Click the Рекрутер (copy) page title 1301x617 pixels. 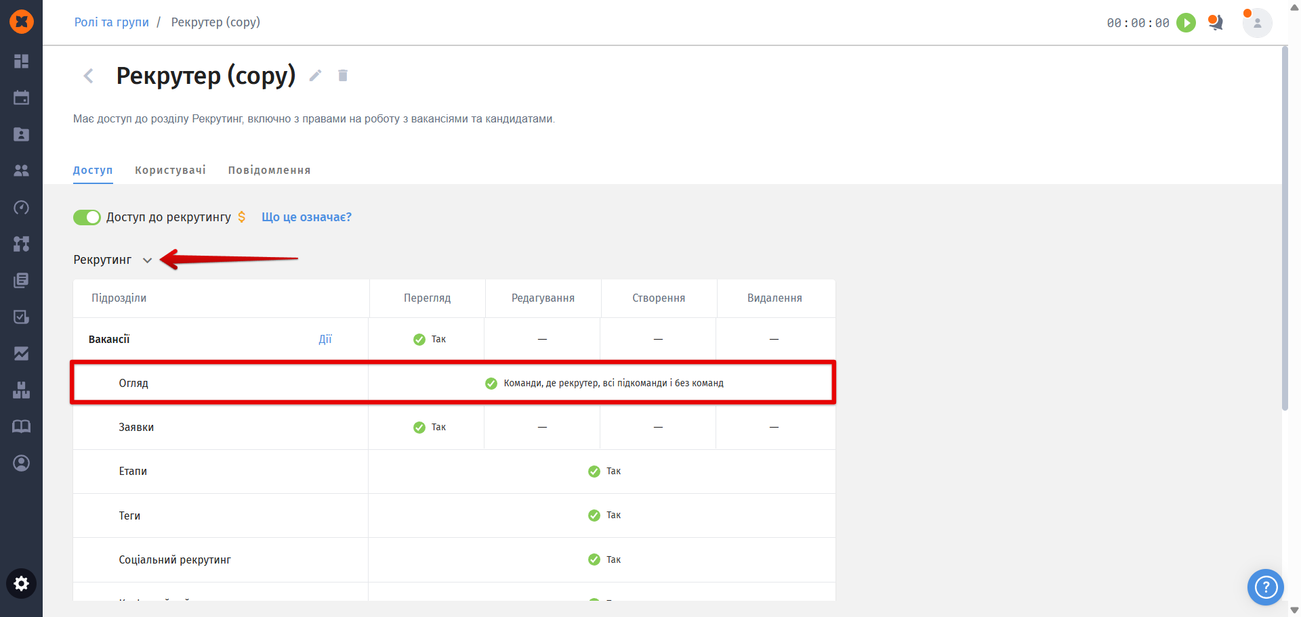[x=206, y=76]
